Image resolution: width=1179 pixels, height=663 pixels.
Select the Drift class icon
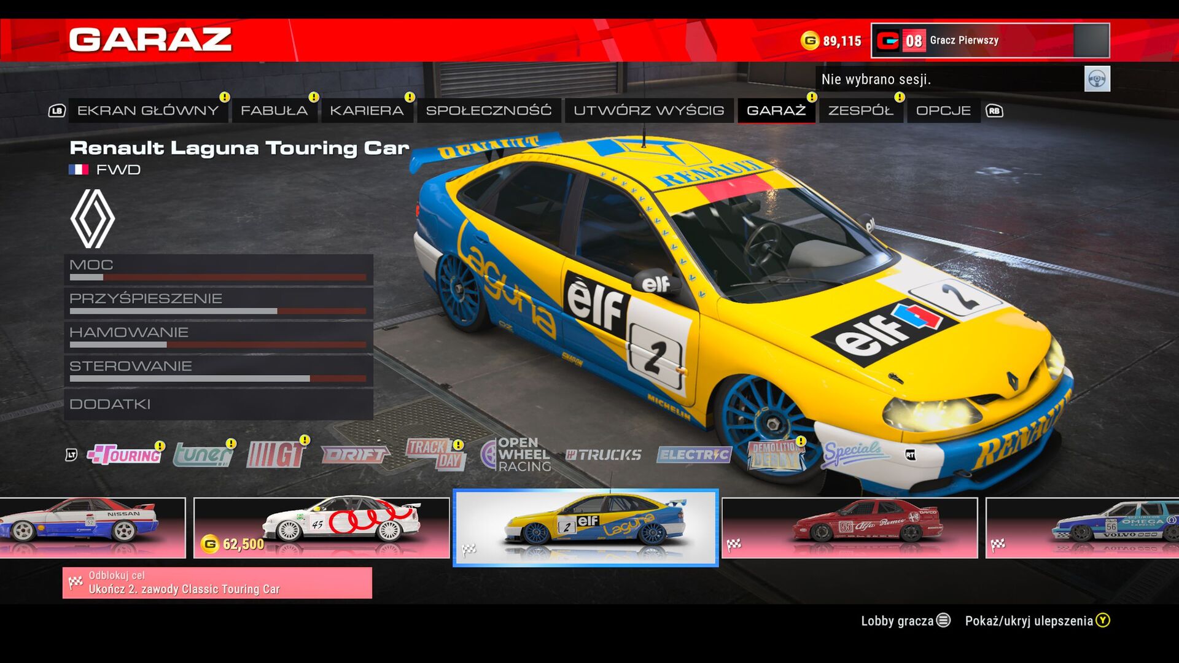(355, 455)
